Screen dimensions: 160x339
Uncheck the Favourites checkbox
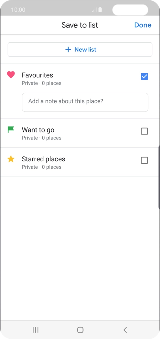pos(144,76)
